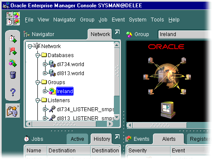This screenshot has width=214, height=161.
Task: Click Navigator tree scroll left arrow
Action: click(x=29, y=124)
